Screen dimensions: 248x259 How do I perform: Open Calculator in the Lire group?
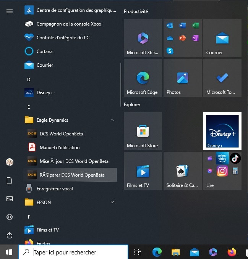pyautogui.click(x=235, y=171)
